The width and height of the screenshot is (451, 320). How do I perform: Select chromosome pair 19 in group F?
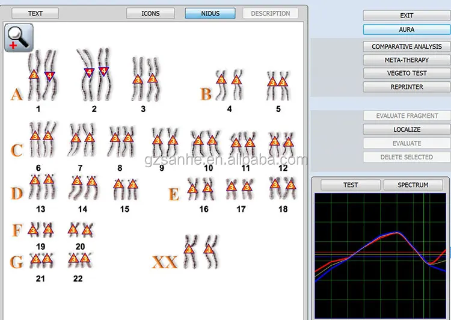[x=41, y=229]
